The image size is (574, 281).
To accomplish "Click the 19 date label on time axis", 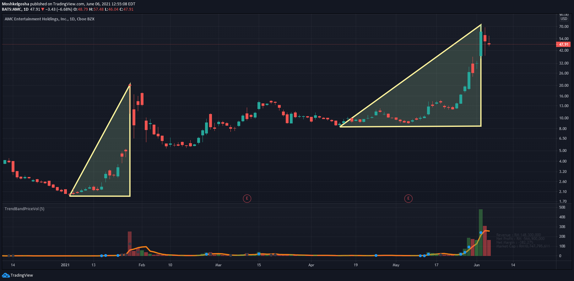I will pos(356,265).
